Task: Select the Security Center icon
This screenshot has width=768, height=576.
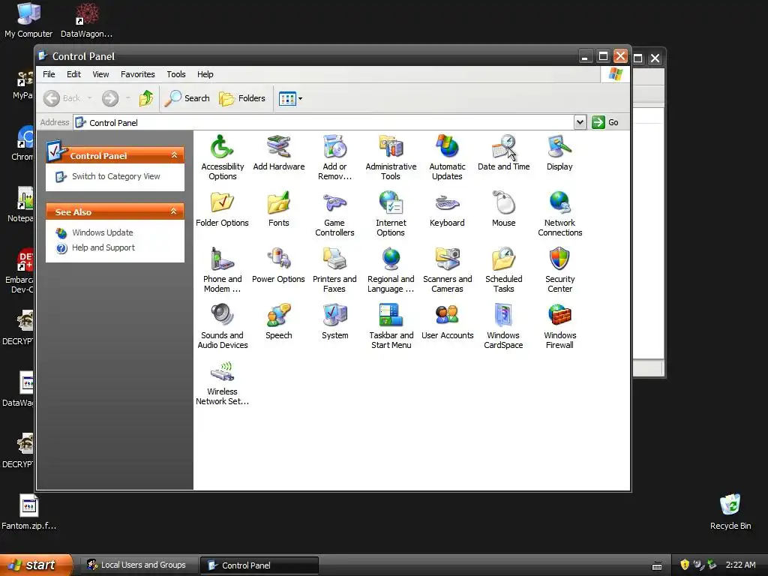Action: click(x=559, y=270)
